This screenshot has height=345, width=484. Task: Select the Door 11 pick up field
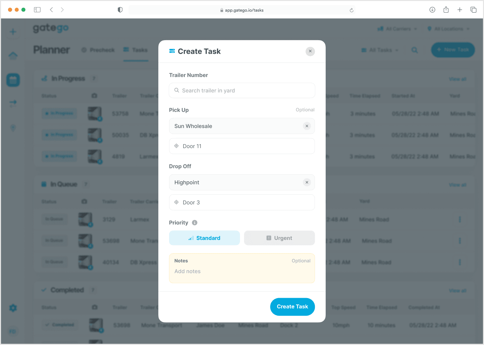click(x=242, y=146)
